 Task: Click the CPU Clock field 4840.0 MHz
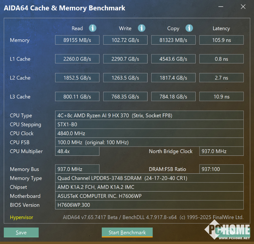149,133
